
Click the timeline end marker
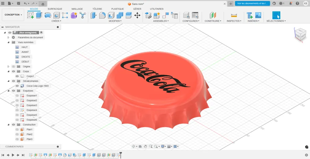pyautogui.click(x=121, y=155)
